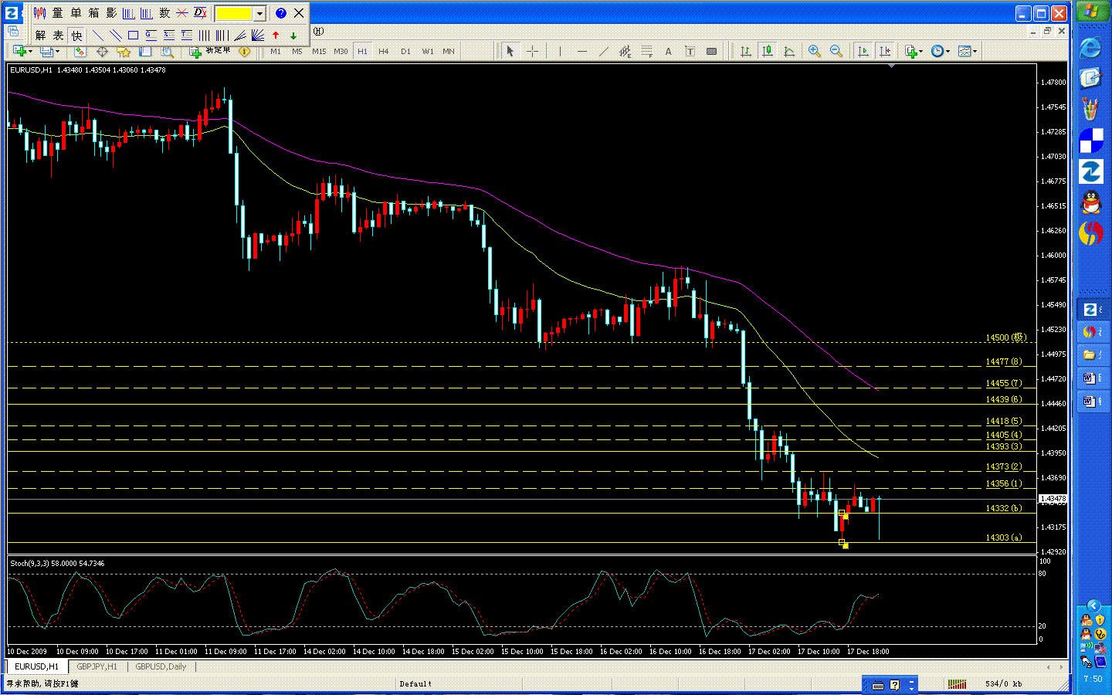Switch to H4 timeframe

pos(384,52)
